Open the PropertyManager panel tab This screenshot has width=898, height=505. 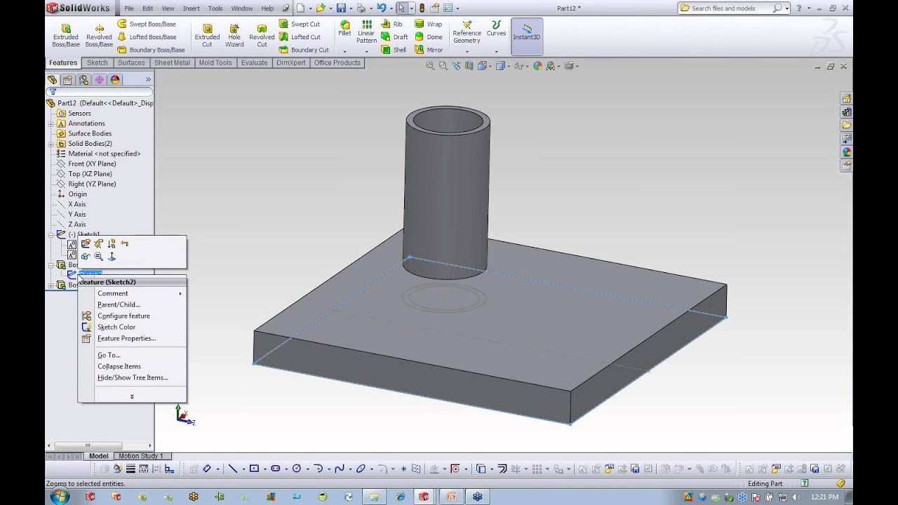pyautogui.click(x=68, y=80)
